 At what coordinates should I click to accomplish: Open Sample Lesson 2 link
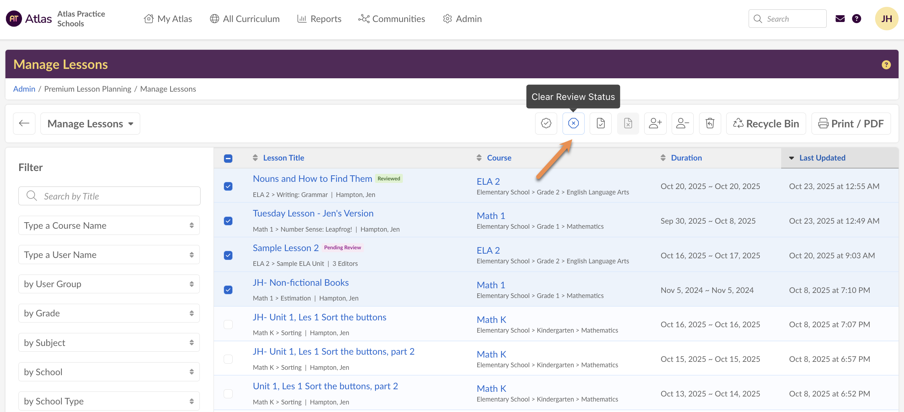pyautogui.click(x=285, y=248)
